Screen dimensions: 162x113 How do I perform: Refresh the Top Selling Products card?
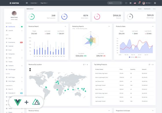(x=149, y=65)
